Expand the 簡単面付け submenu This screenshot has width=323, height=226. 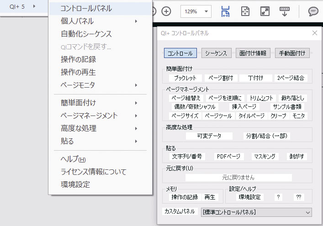coord(101,103)
